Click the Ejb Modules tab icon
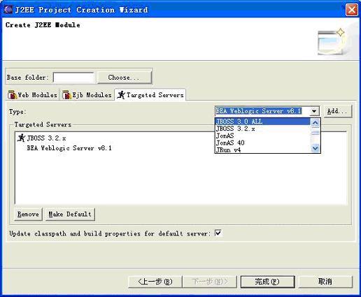Viewport: 361px width, 297px height. pos(66,95)
